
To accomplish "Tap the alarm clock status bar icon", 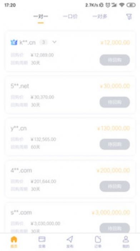I will click(108, 5).
